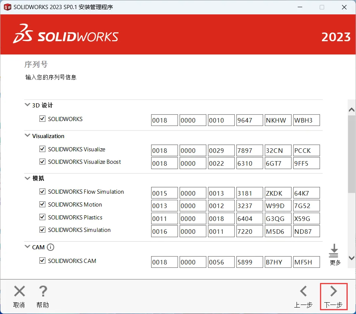Collapse the CAM section

click(27, 246)
